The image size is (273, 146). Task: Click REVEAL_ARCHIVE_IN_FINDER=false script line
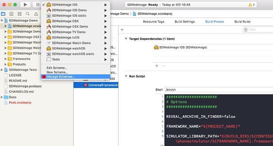click(x=201, y=116)
